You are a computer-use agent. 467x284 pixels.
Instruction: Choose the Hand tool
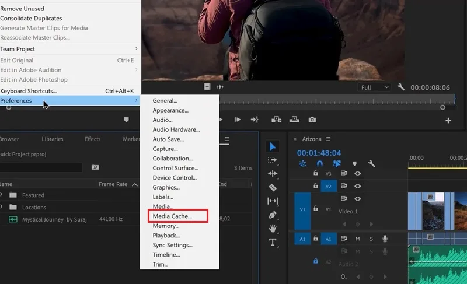273,229
